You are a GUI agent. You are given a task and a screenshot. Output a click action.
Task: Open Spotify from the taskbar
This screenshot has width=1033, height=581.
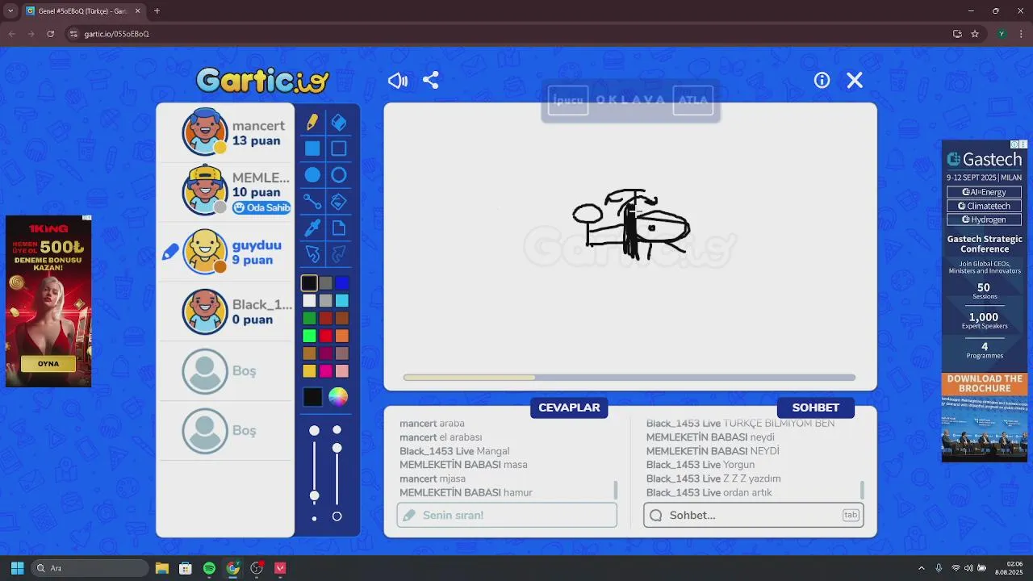pos(209,568)
